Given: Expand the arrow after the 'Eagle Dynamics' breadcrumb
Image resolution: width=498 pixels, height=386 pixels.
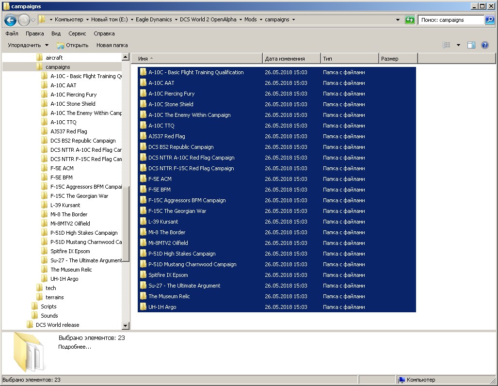Looking at the screenshot, I should point(176,20).
